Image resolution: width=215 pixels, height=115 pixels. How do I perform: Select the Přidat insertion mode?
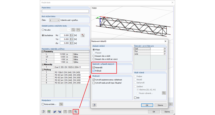(94, 50)
